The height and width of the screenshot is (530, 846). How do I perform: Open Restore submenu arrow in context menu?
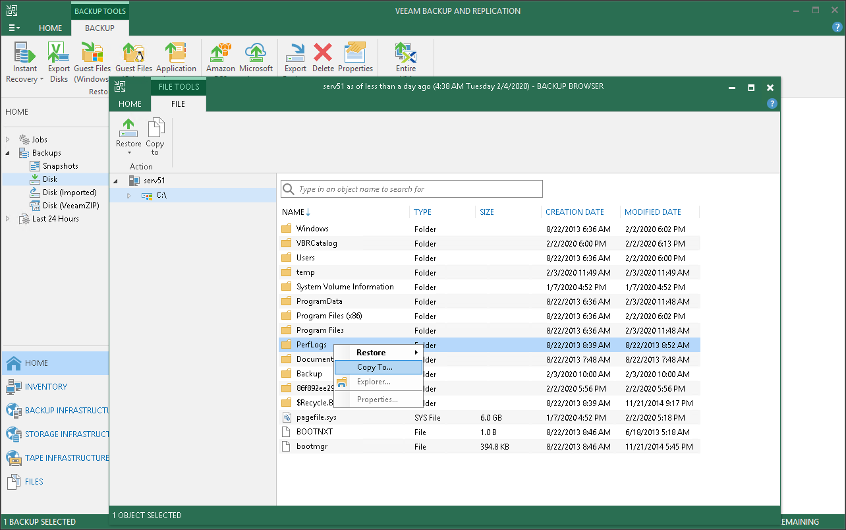tap(416, 353)
